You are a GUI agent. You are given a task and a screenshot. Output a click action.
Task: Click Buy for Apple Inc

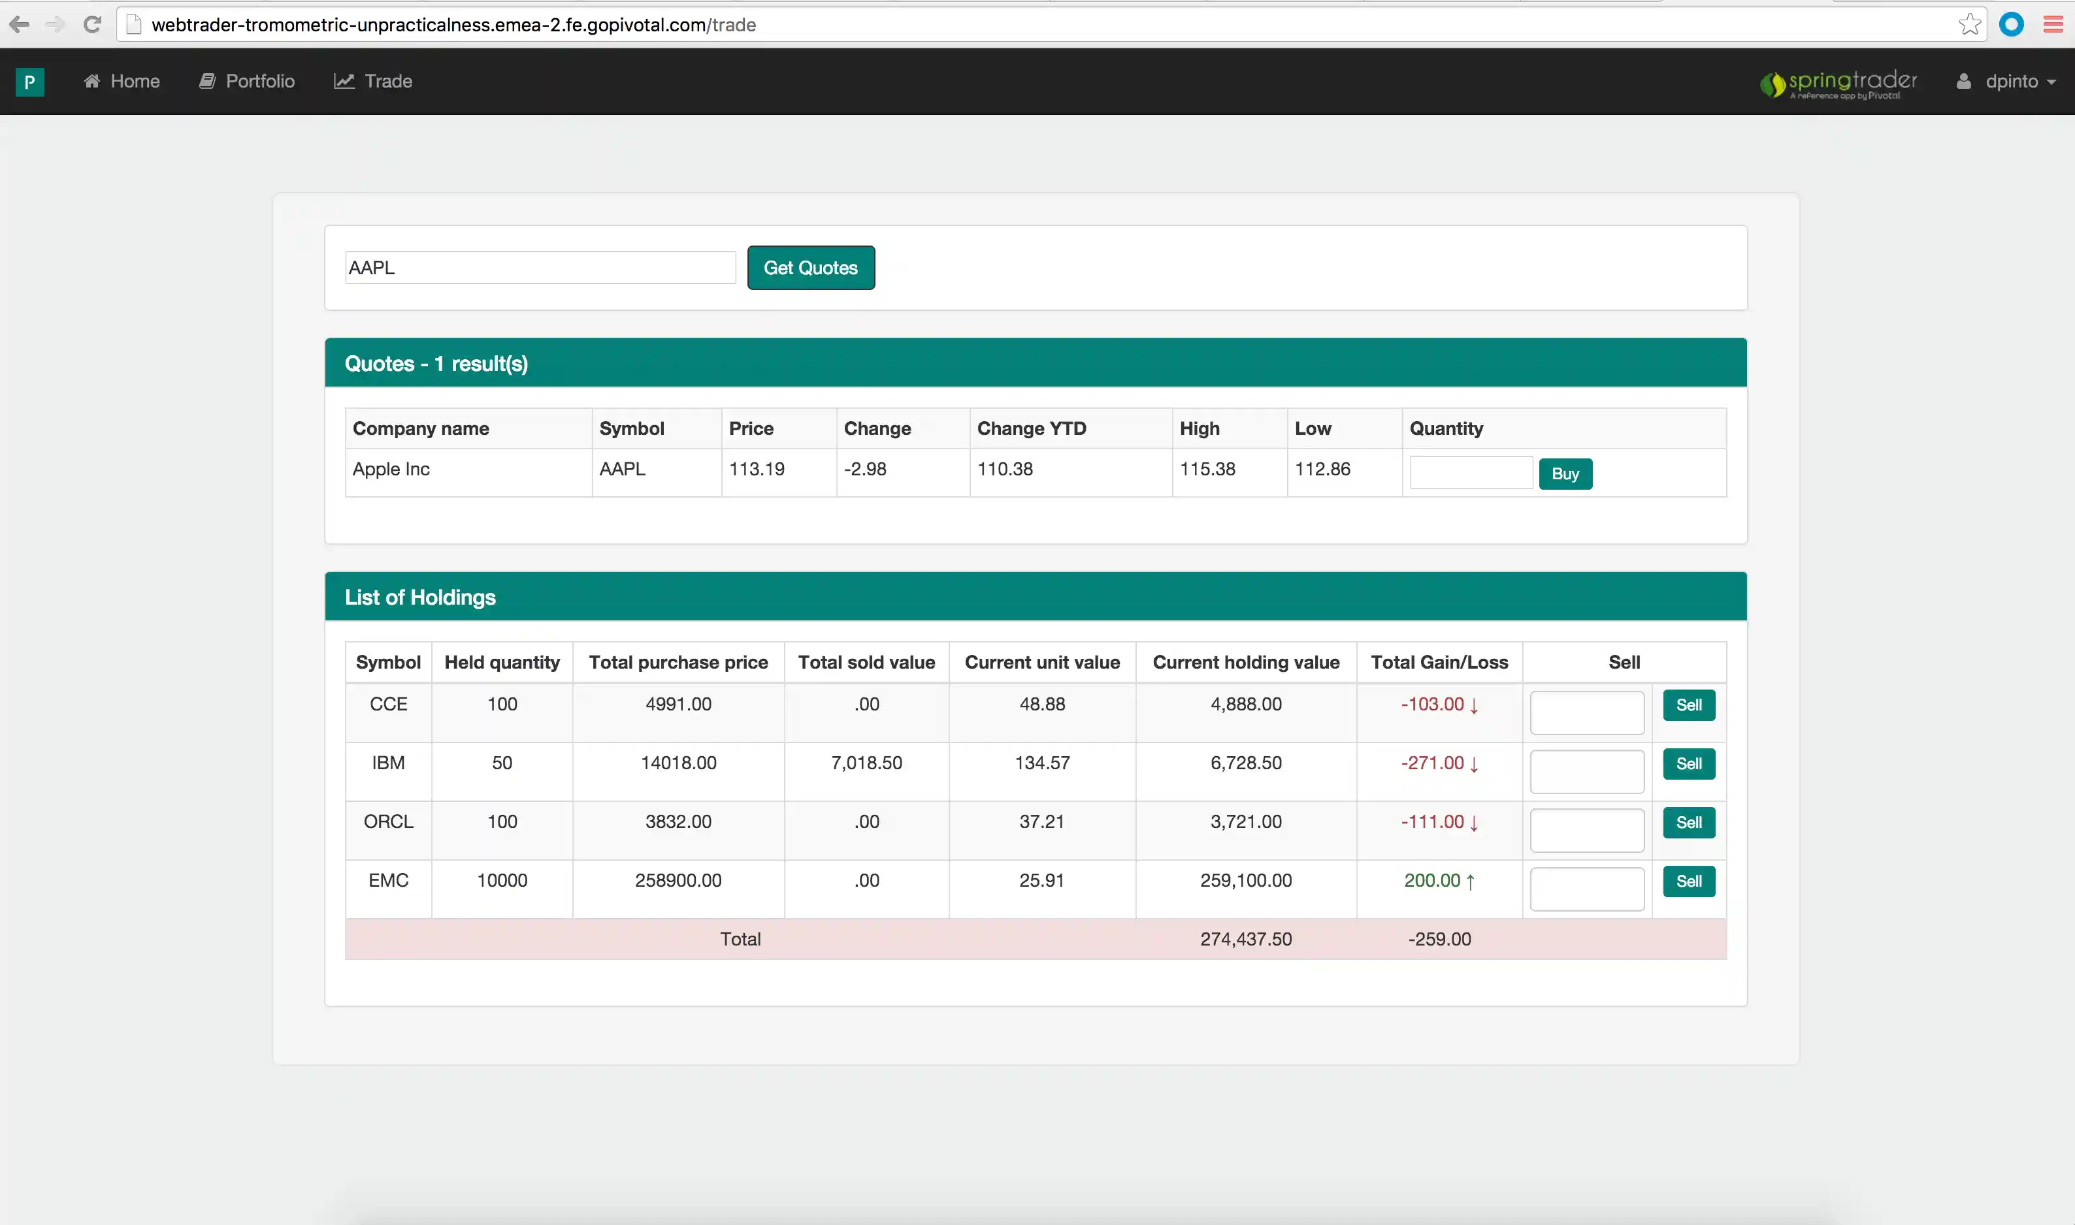tap(1565, 474)
